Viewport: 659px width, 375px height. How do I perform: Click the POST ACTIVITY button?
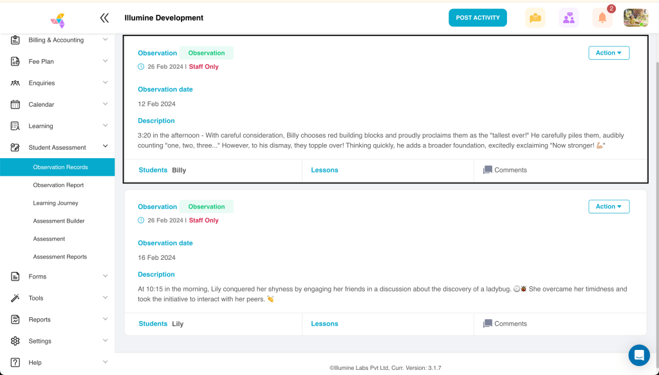click(478, 17)
